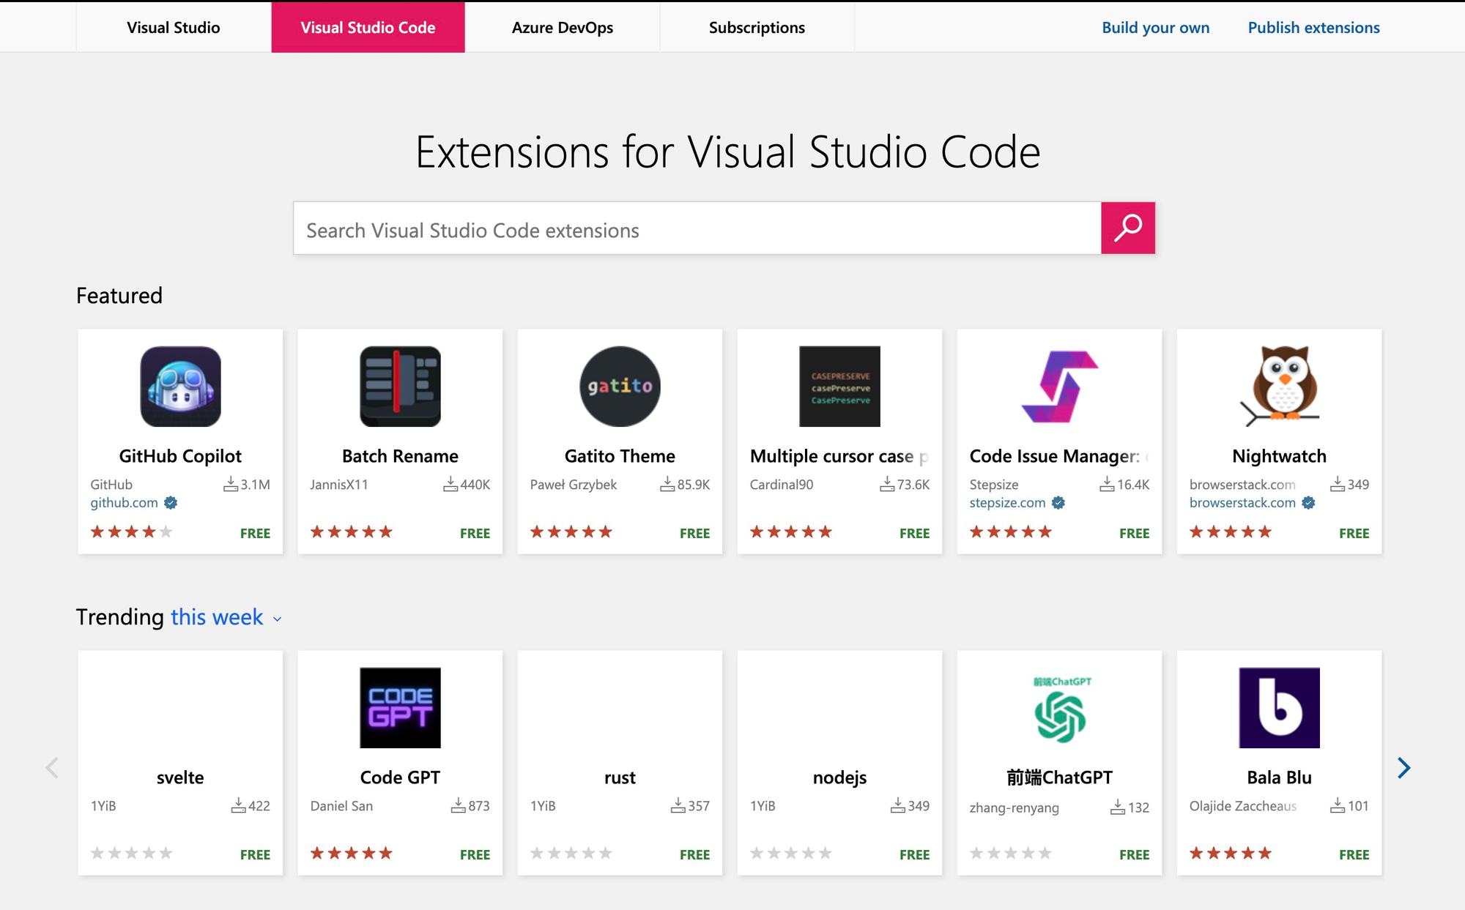1465x910 pixels.
Task: Click inside the extensions search field
Action: tap(659, 228)
